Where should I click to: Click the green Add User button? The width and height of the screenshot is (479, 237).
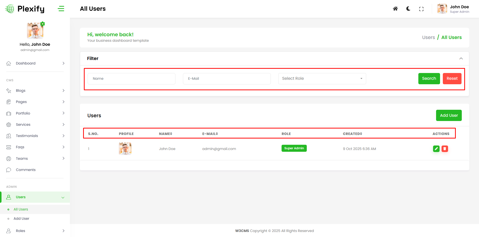click(449, 115)
